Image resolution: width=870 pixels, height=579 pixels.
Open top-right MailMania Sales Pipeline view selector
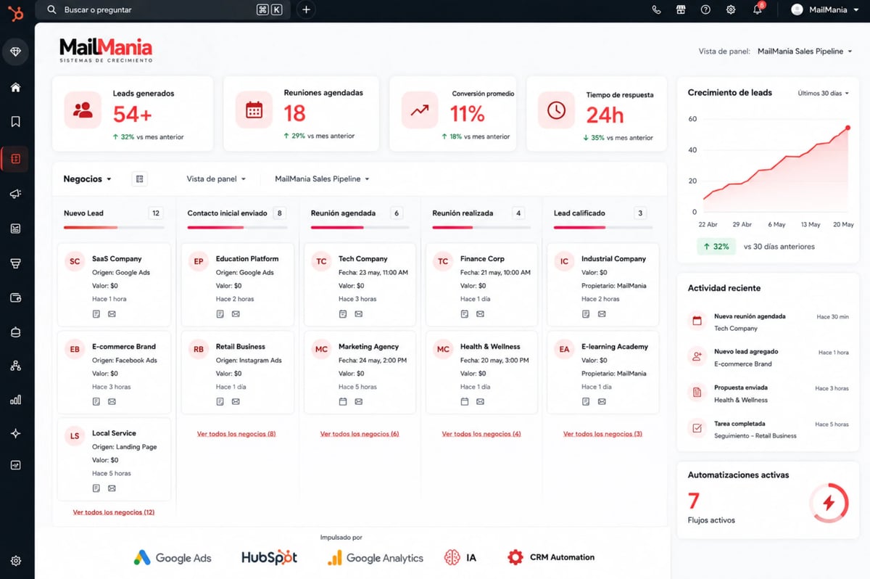(805, 52)
